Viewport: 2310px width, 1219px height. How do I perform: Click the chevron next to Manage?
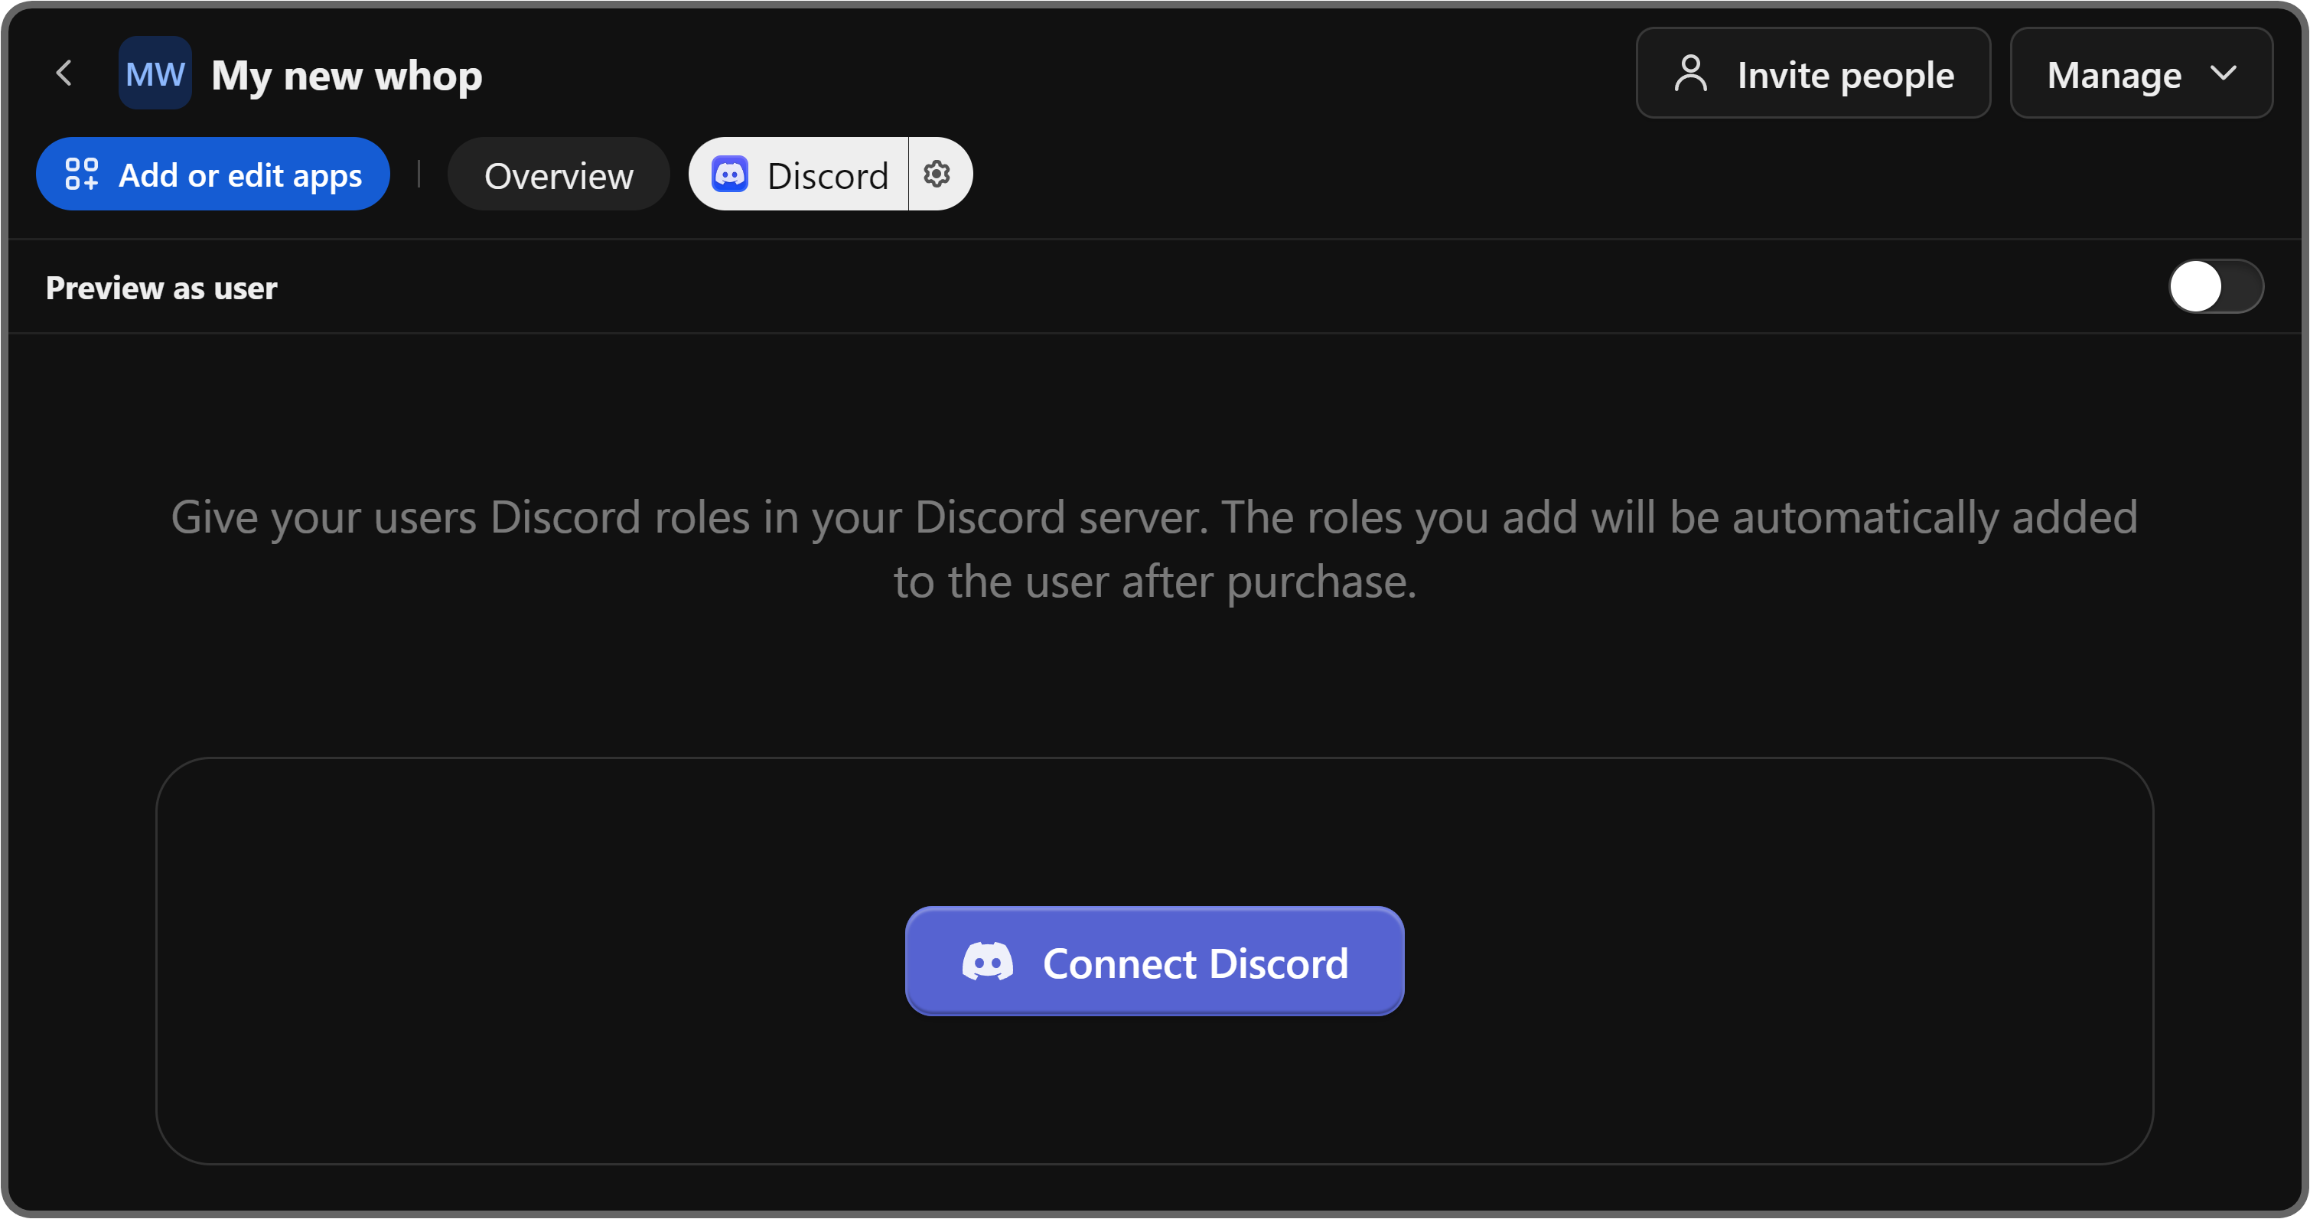click(2223, 74)
